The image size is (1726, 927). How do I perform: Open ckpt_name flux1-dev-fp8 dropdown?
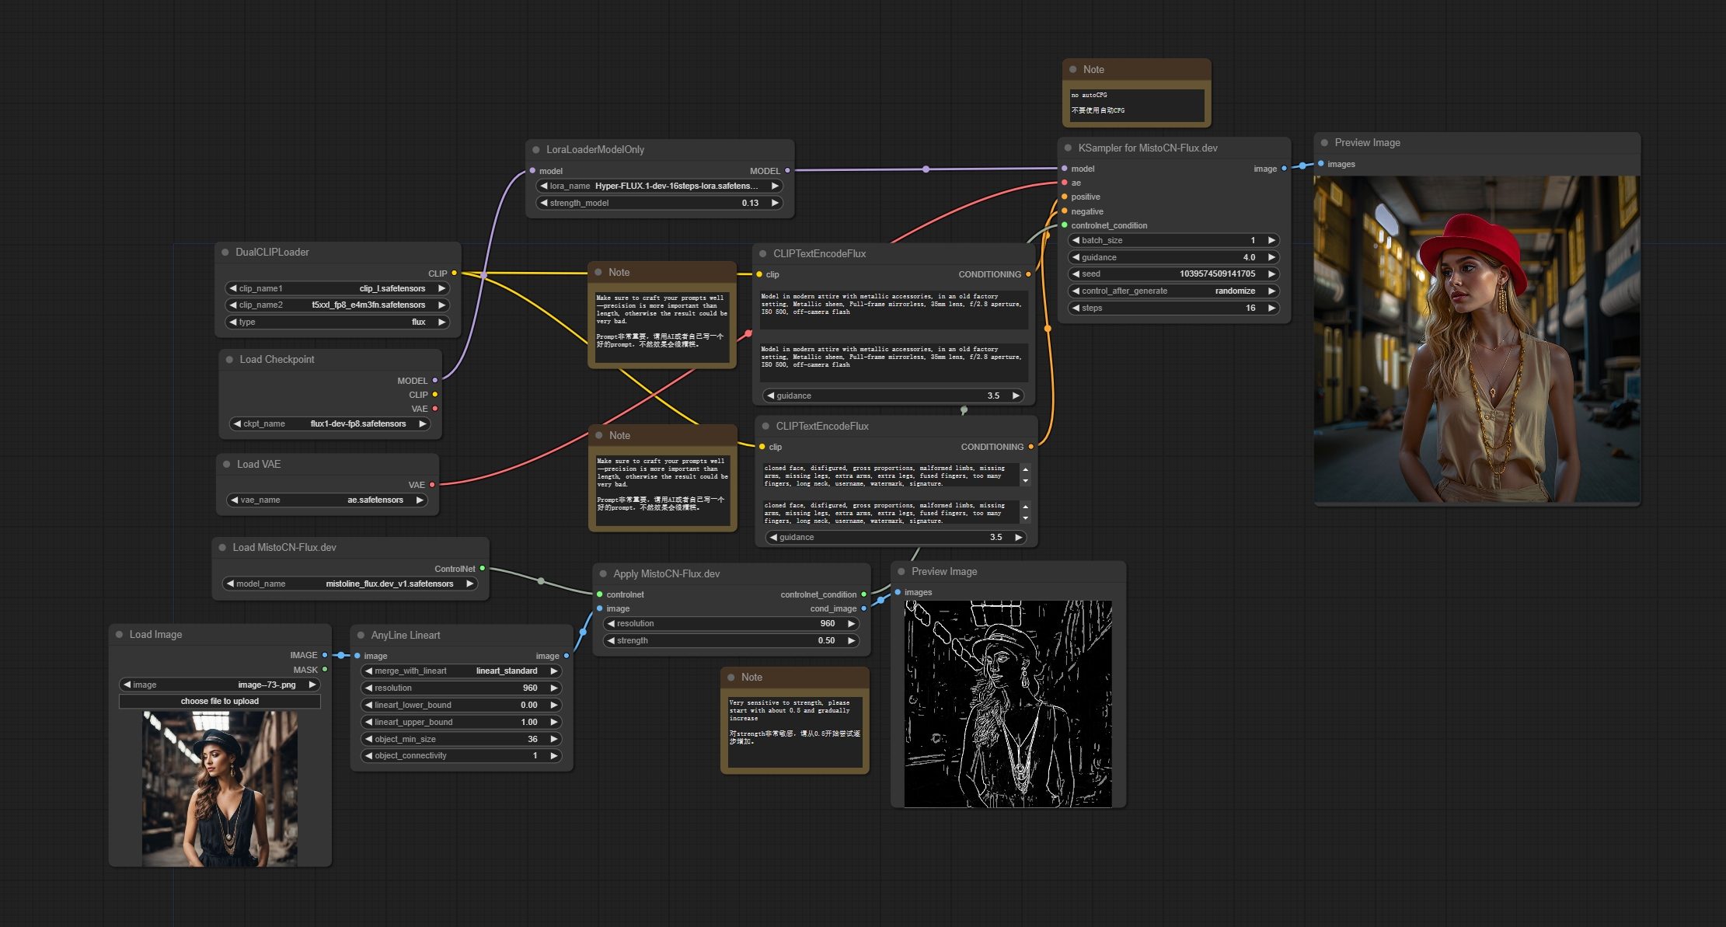pyautogui.click(x=330, y=423)
